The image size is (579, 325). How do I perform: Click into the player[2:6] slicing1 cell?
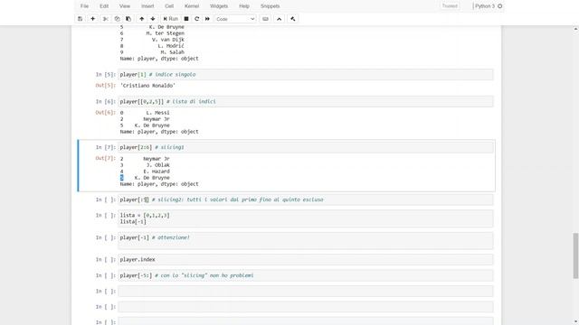pyautogui.click(x=306, y=147)
